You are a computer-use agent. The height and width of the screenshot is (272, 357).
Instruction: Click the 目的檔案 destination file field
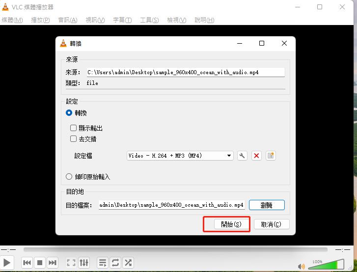click(172, 205)
